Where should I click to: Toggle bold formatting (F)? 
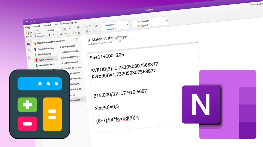49,35
